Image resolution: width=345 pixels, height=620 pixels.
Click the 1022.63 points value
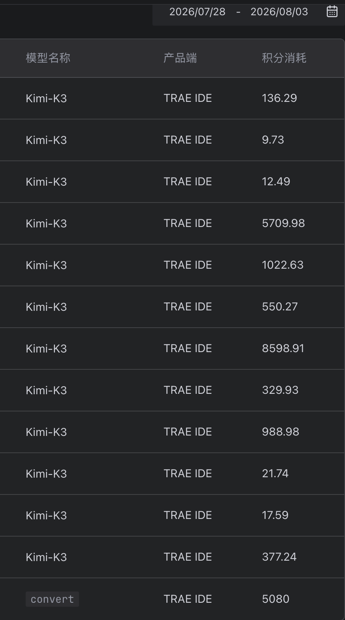click(x=283, y=265)
